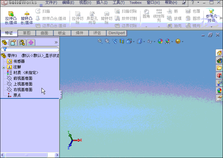223x158 pixels.
Task: Switch to the 草图 (Sketch) tab
Action: (x=26, y=33)
